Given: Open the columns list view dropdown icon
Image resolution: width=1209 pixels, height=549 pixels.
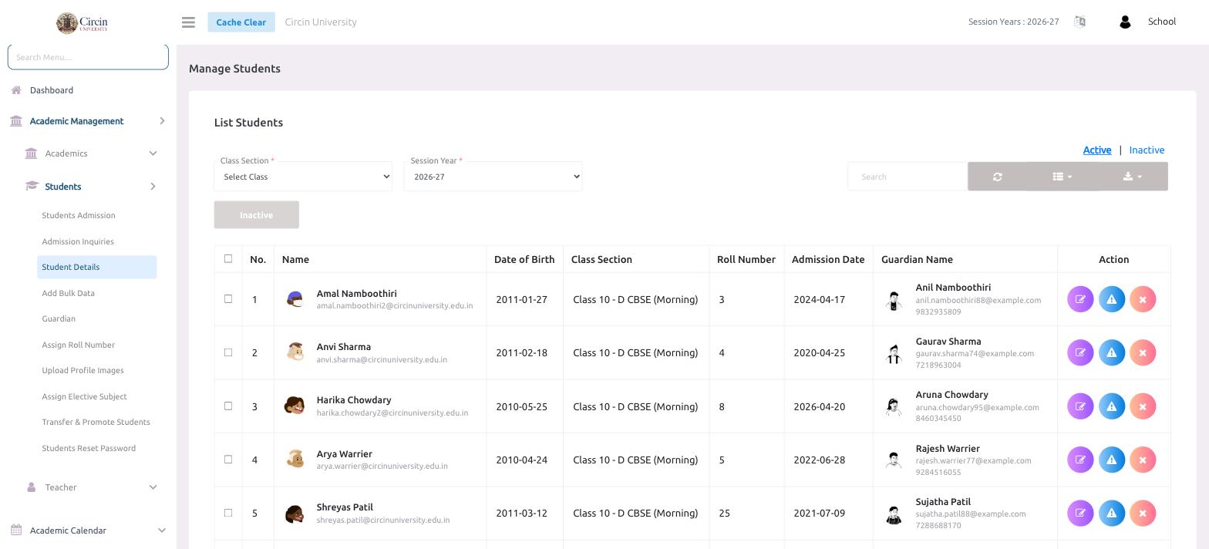Looking at the screenshot, I should pyautogui.click(x=1063, y=177).
